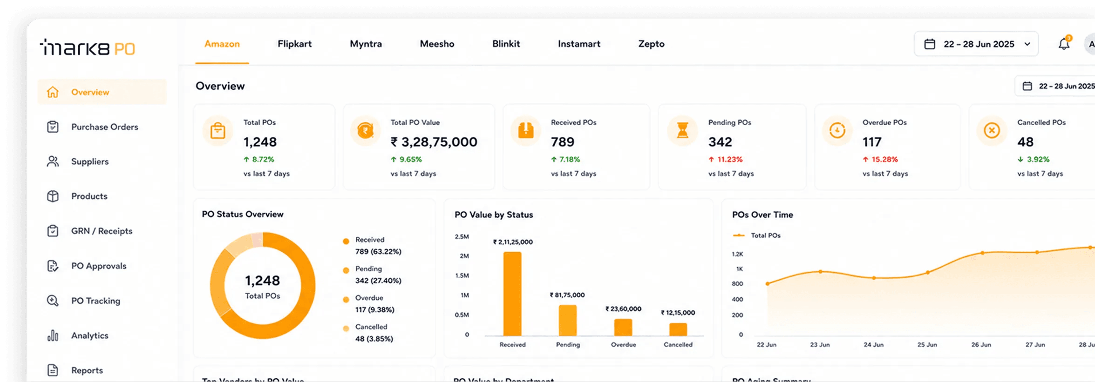Viewport: 1095px width, 382px height.
Task: Click the Received bar in PO Value chart
Action: [x=512, y=294]
